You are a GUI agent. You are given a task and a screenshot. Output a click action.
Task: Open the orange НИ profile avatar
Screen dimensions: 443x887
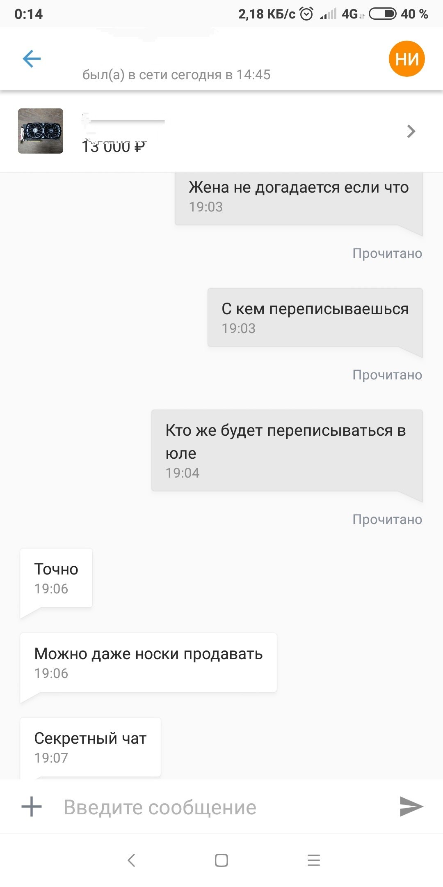(406, 59)
